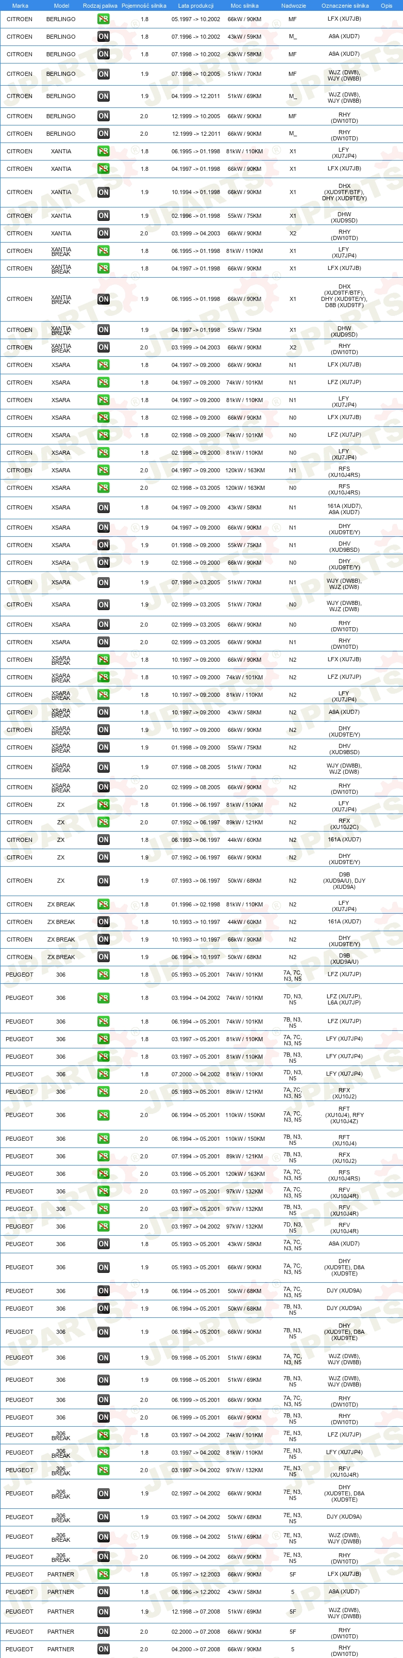Screen dimensions: 403x1658
Task: Click the 'D9B (XUD9A/U), DJY (XUD9A)' cell
Action: [345, 881]
